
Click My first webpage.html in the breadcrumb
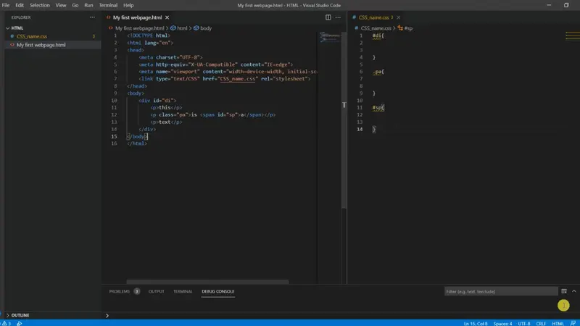tap(139, 28)
